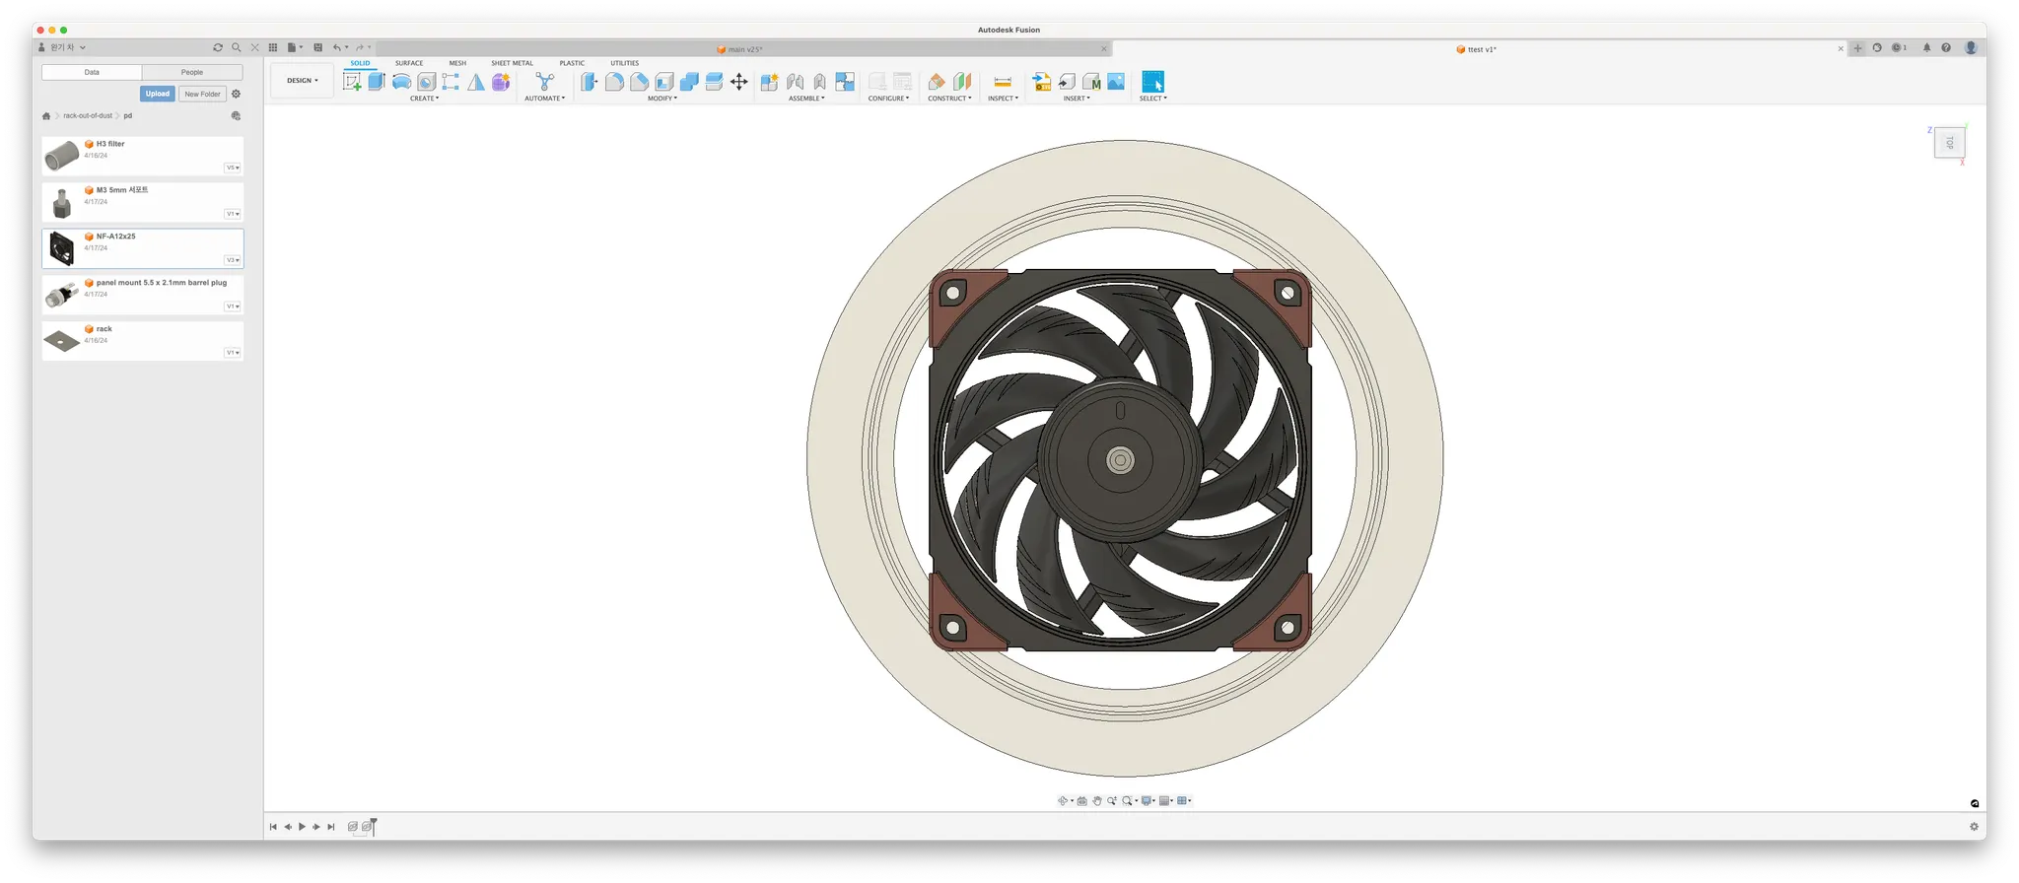Select the Hole tool icon
Image resolution: width=2019 pixels, height=883 pixels.
pos(426,82)
